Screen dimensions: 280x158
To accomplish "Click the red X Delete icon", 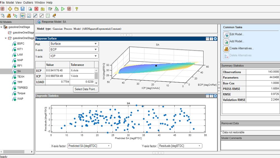I will tap(36, 9).
